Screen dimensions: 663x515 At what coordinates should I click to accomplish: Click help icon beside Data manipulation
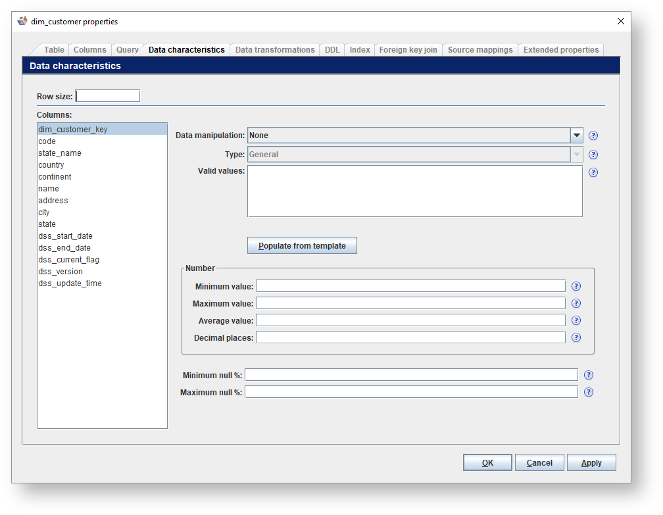593,135
